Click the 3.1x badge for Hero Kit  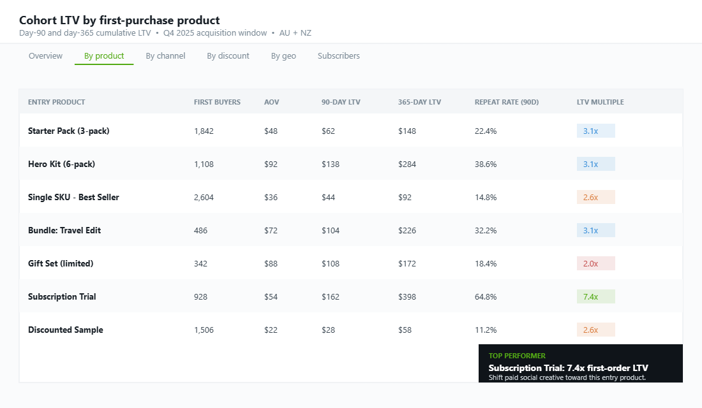(595, 164)
